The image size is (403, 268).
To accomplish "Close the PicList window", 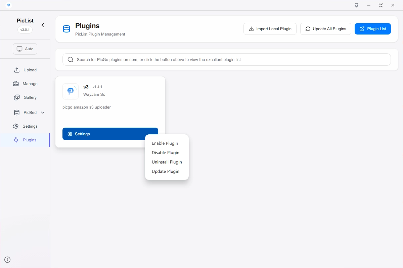I will coord(393,5).
